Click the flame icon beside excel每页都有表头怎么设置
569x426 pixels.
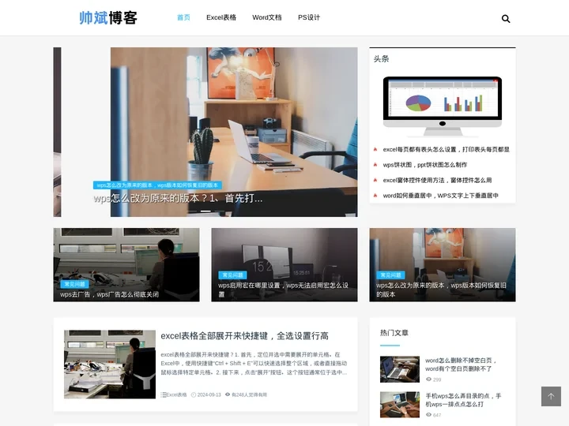click(375, 149)
